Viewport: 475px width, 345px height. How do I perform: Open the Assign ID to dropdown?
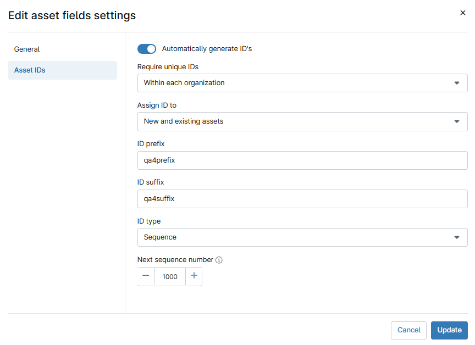(x=302, y=121)
